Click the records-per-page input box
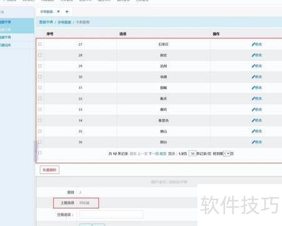The height and width of the screenshot is (226, 282). [x=192, y=153]
